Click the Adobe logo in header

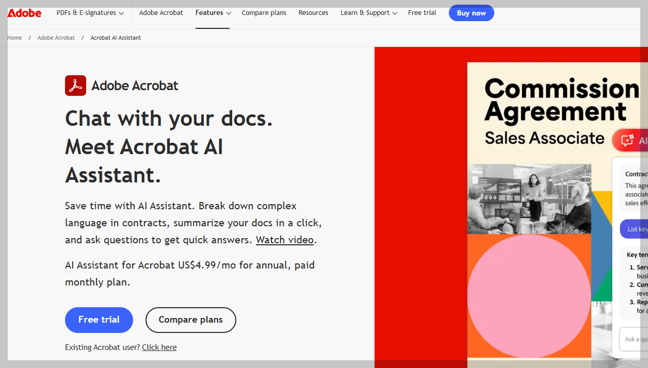click(24, 13)
